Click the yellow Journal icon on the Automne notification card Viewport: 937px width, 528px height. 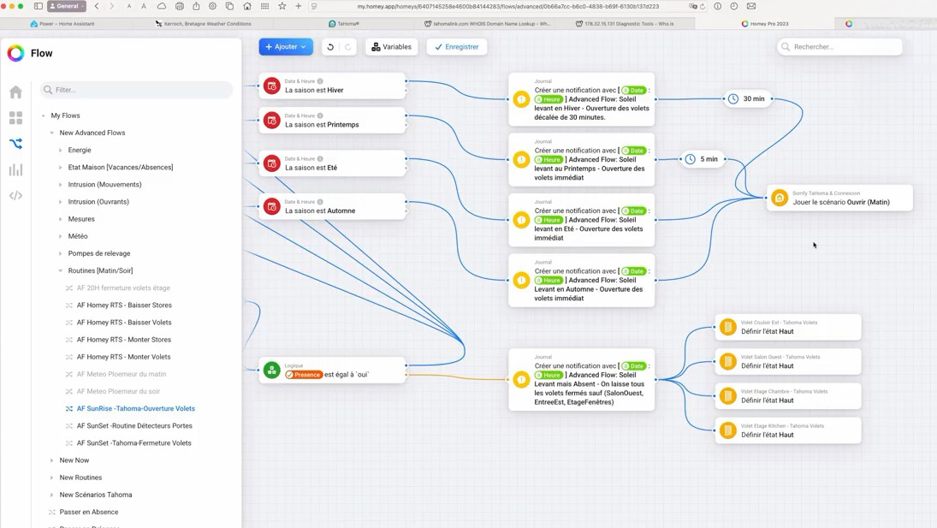[521, 280]
